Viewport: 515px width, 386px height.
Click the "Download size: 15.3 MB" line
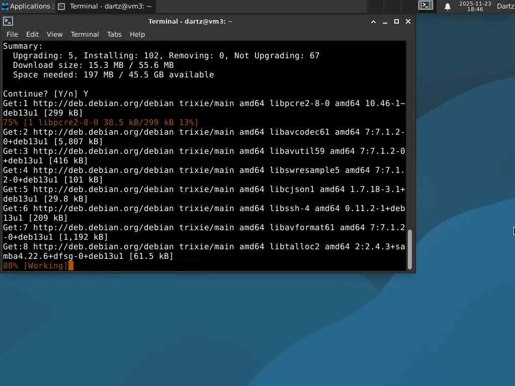coord(93,65)
